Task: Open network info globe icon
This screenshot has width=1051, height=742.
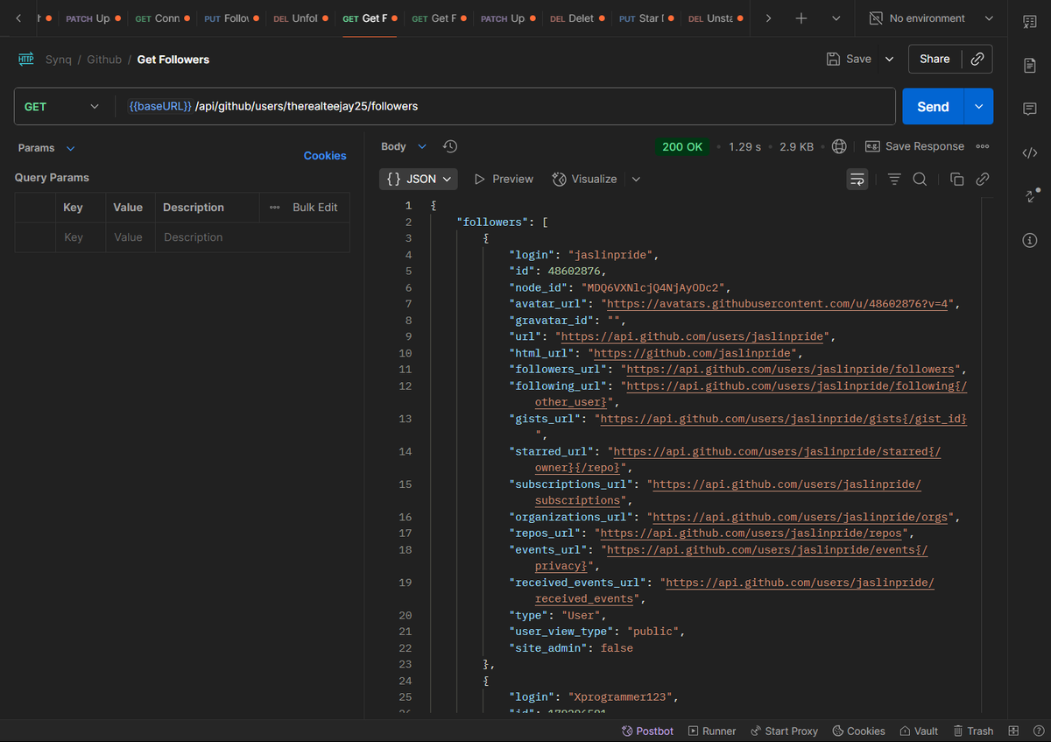Action: coord(839,146)
